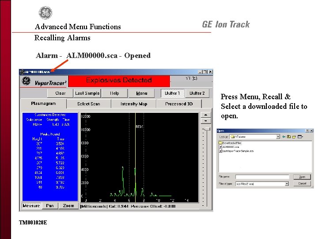Go back using the Open dialog arrow

pyautogui.click(x=284, y=137)
